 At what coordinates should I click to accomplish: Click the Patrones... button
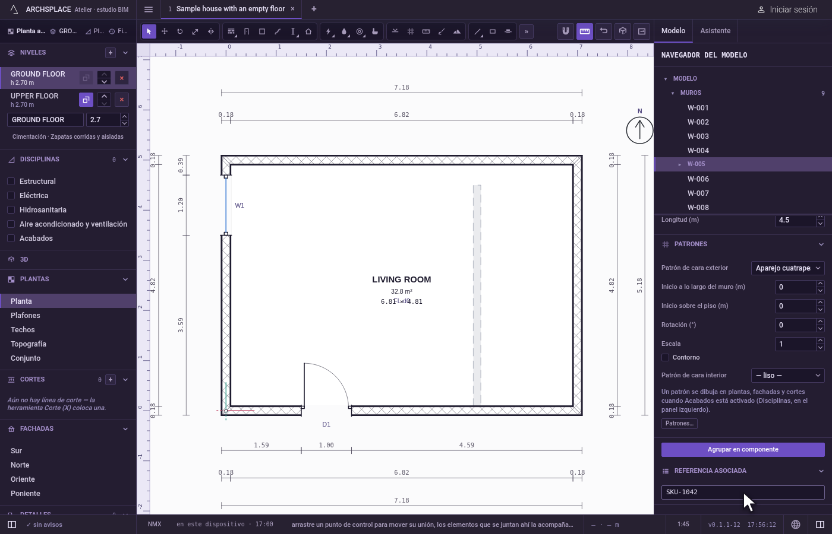[679, 424]
